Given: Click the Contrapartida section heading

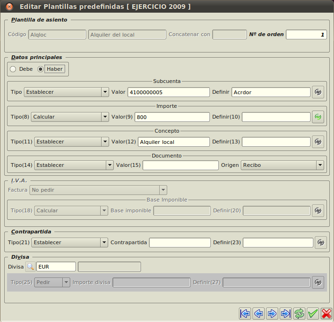Looking at the screenshot, I should click(31, 232).
